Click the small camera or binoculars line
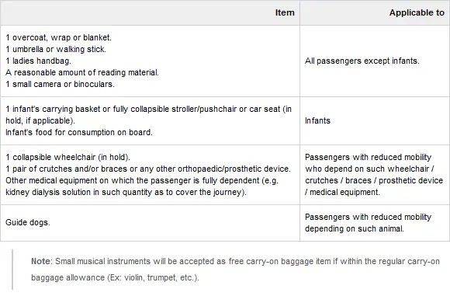The width and height of the screenshot is (450, 296). pyautogui.click(x=60, y=84)
